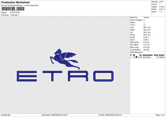This screenshot has width=166, height=117.
Task: Click the embroidered Pegasus horse emblem
Action: [65, 59]
